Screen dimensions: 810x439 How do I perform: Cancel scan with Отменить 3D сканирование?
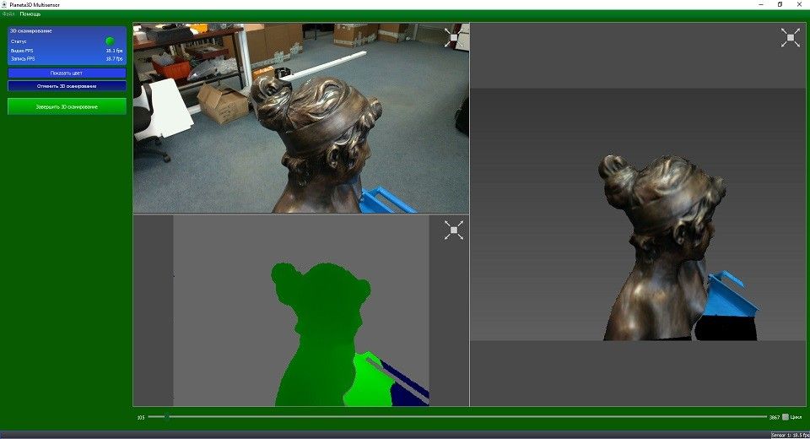coord(67,86)
